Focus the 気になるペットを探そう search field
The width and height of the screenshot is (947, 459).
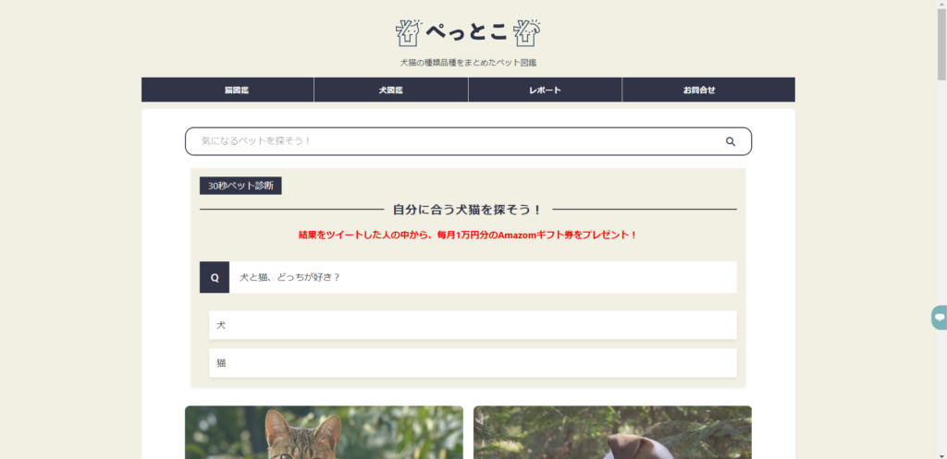453,141
